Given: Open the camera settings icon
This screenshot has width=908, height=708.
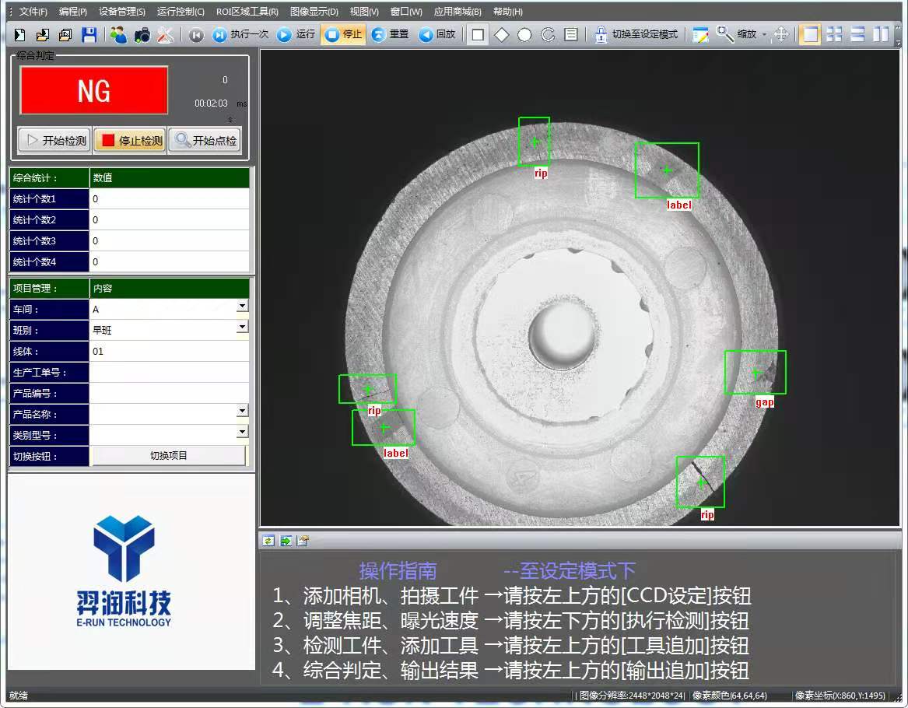Looking at the screenshot, I should [x=142, y=35].
